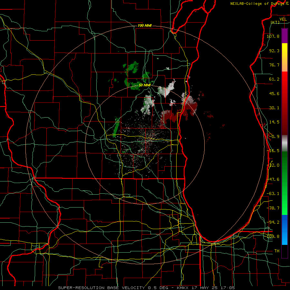Click the TH legend label

pyautogui.click(x=277, y=251)
